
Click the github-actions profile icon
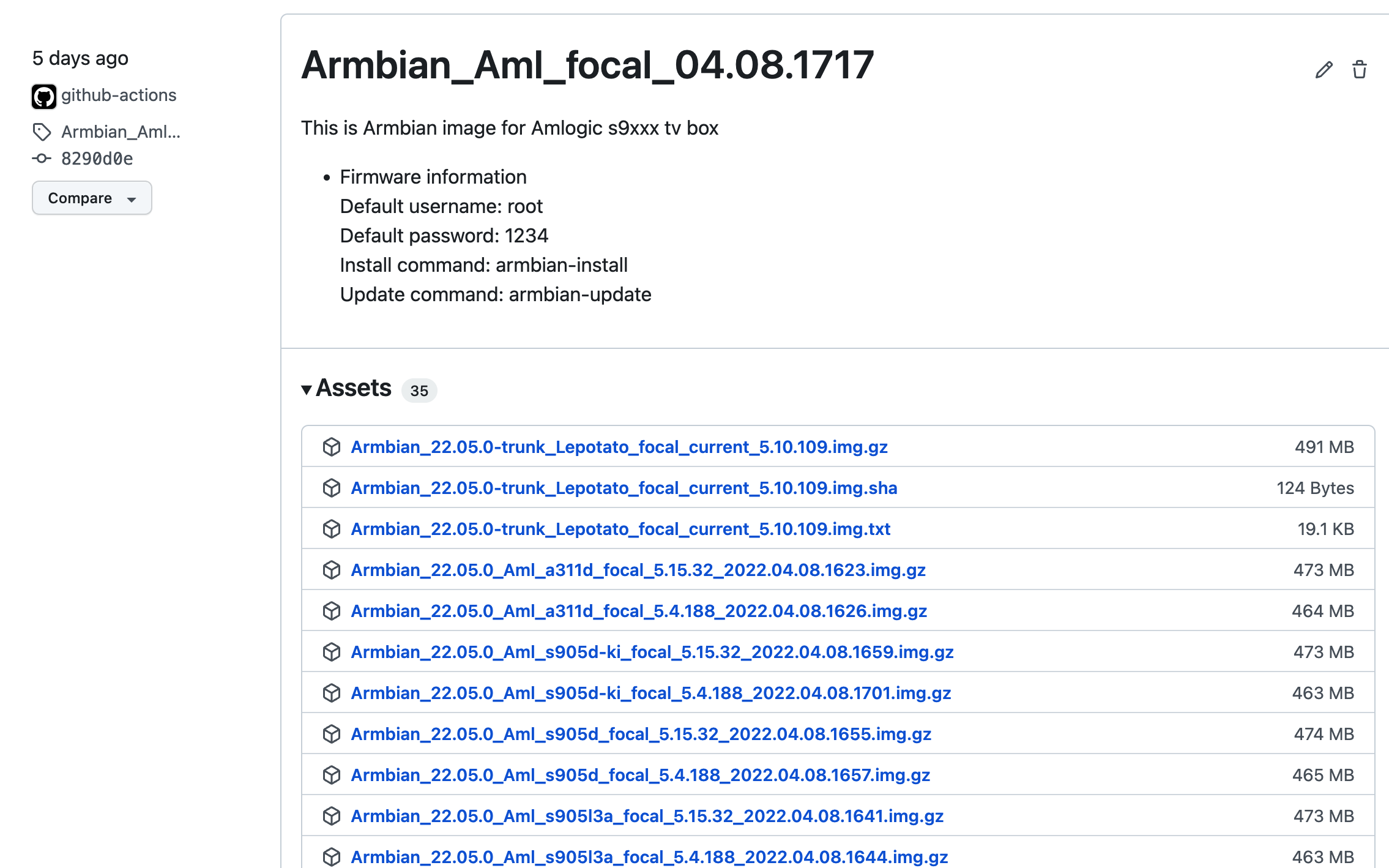coord(43,95)
